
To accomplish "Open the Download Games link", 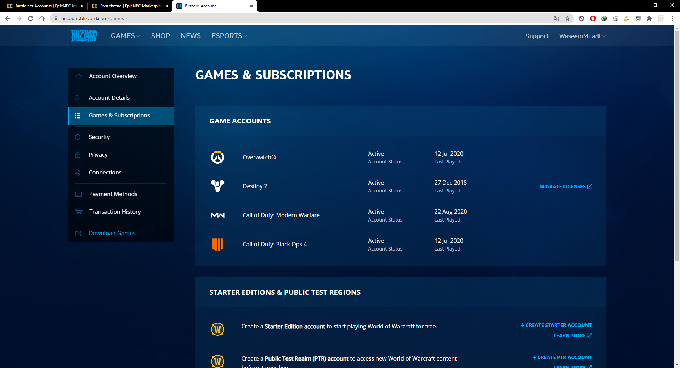I will tap(112, 233).
